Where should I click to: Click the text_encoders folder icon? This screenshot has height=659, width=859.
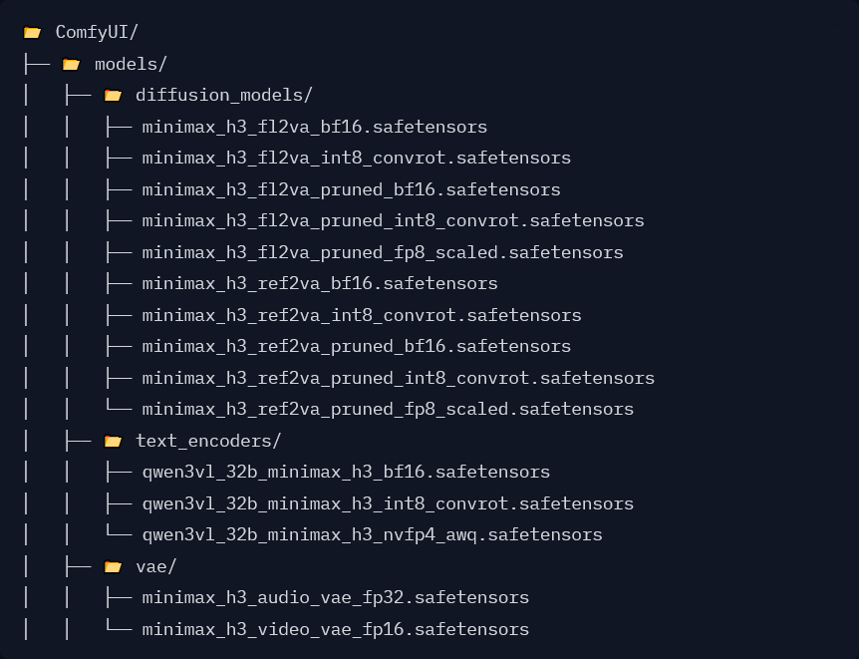(x=113, y=442)
